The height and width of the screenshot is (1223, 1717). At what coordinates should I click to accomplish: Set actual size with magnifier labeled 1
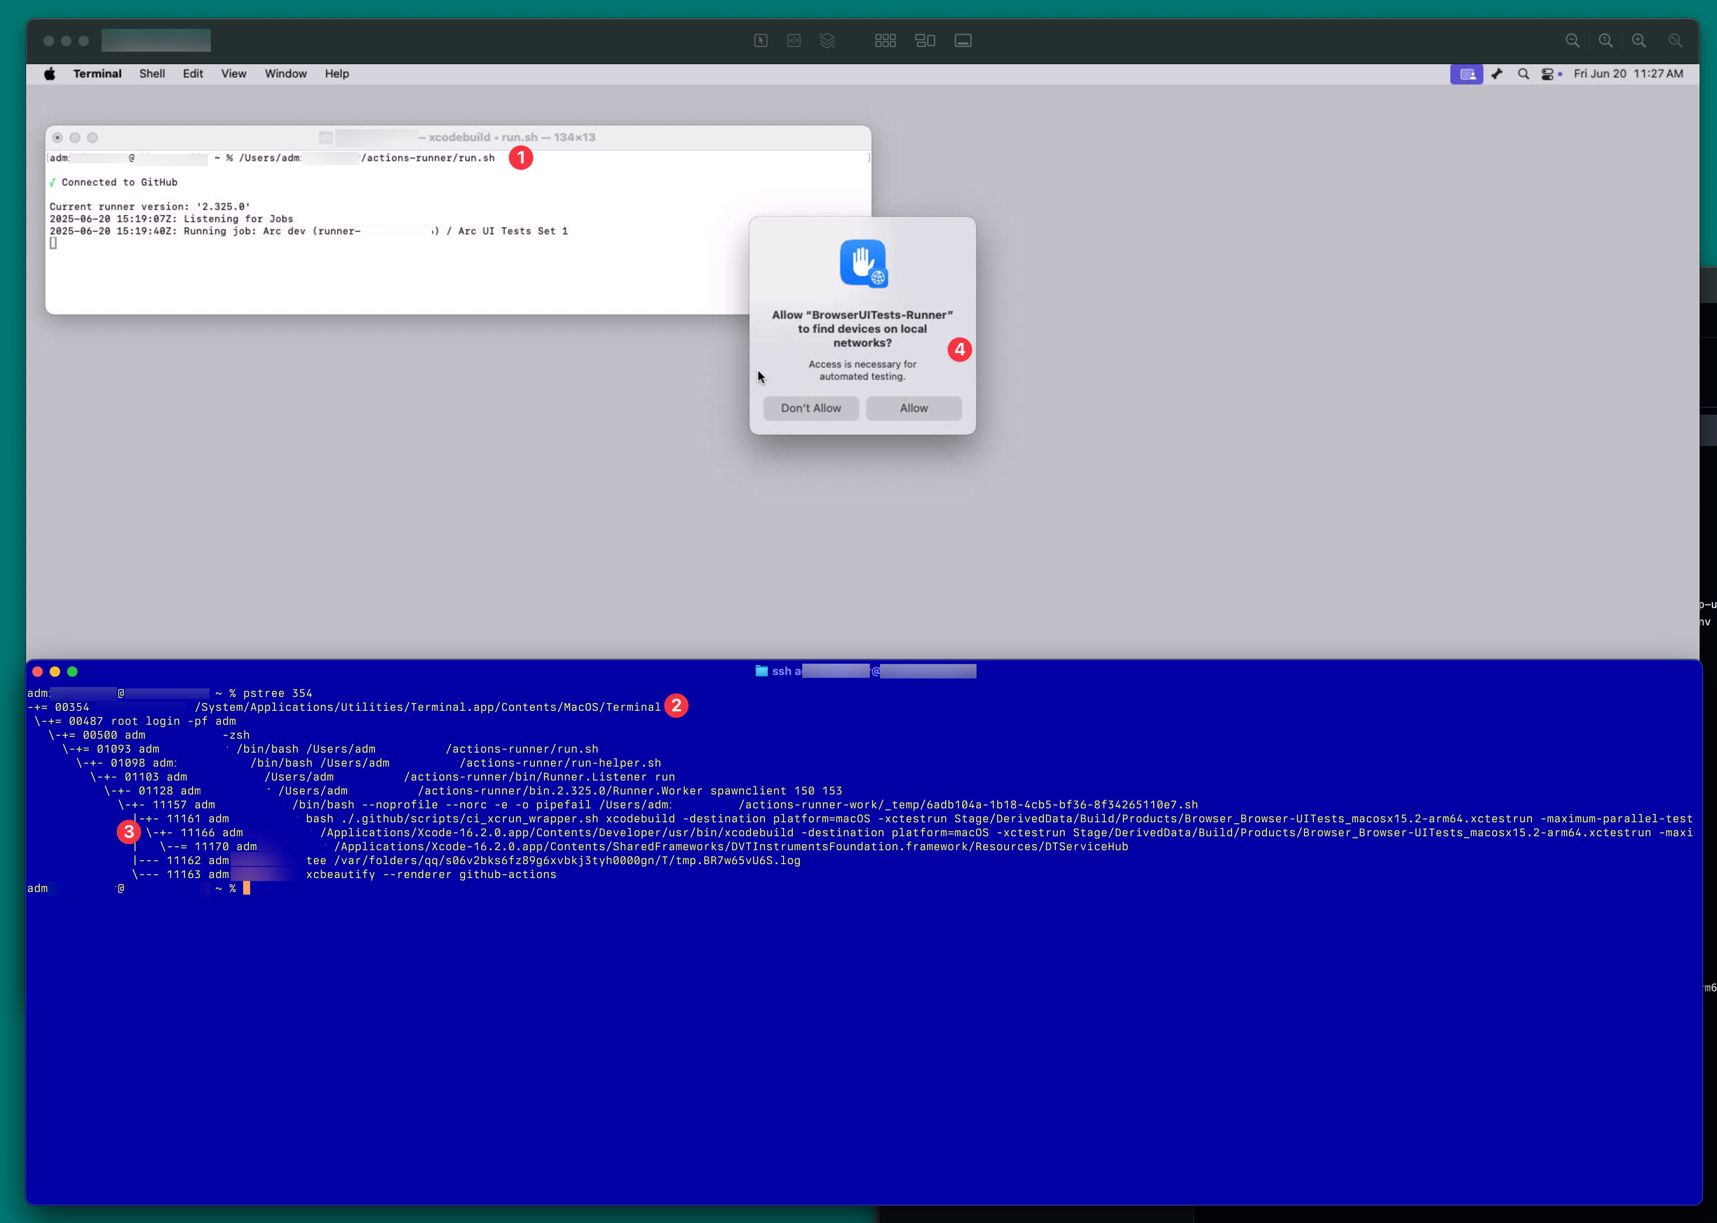[x=1605, y=41]
